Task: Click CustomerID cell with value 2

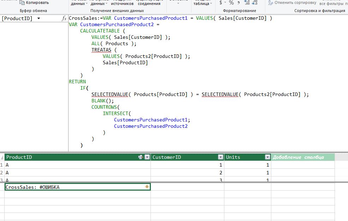Action: coord(187,173)
